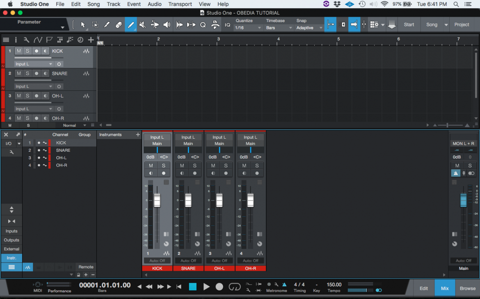The height and width of the screenshot is (299, 480).
Task: Arm recording on the OH-L track
Action: click(37, 96)
